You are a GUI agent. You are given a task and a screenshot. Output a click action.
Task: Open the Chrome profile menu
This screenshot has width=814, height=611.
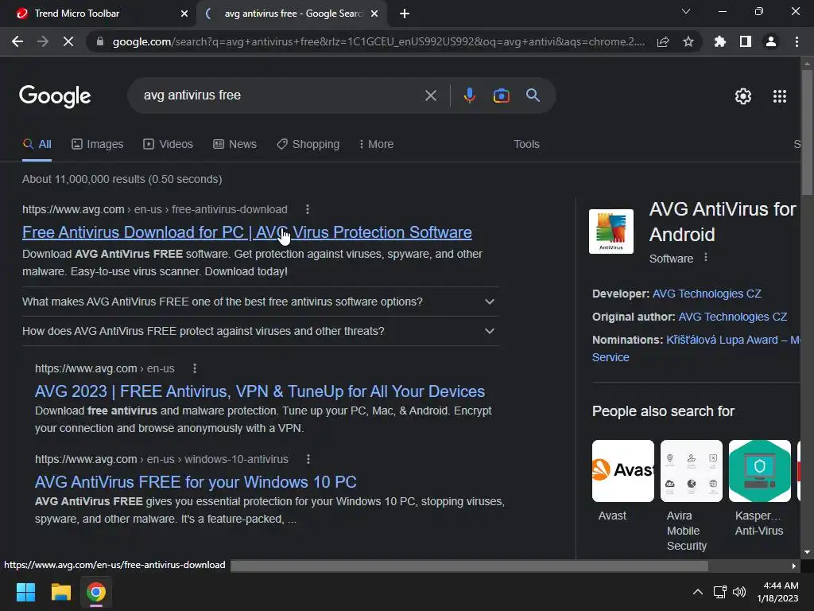pos(771,41)
